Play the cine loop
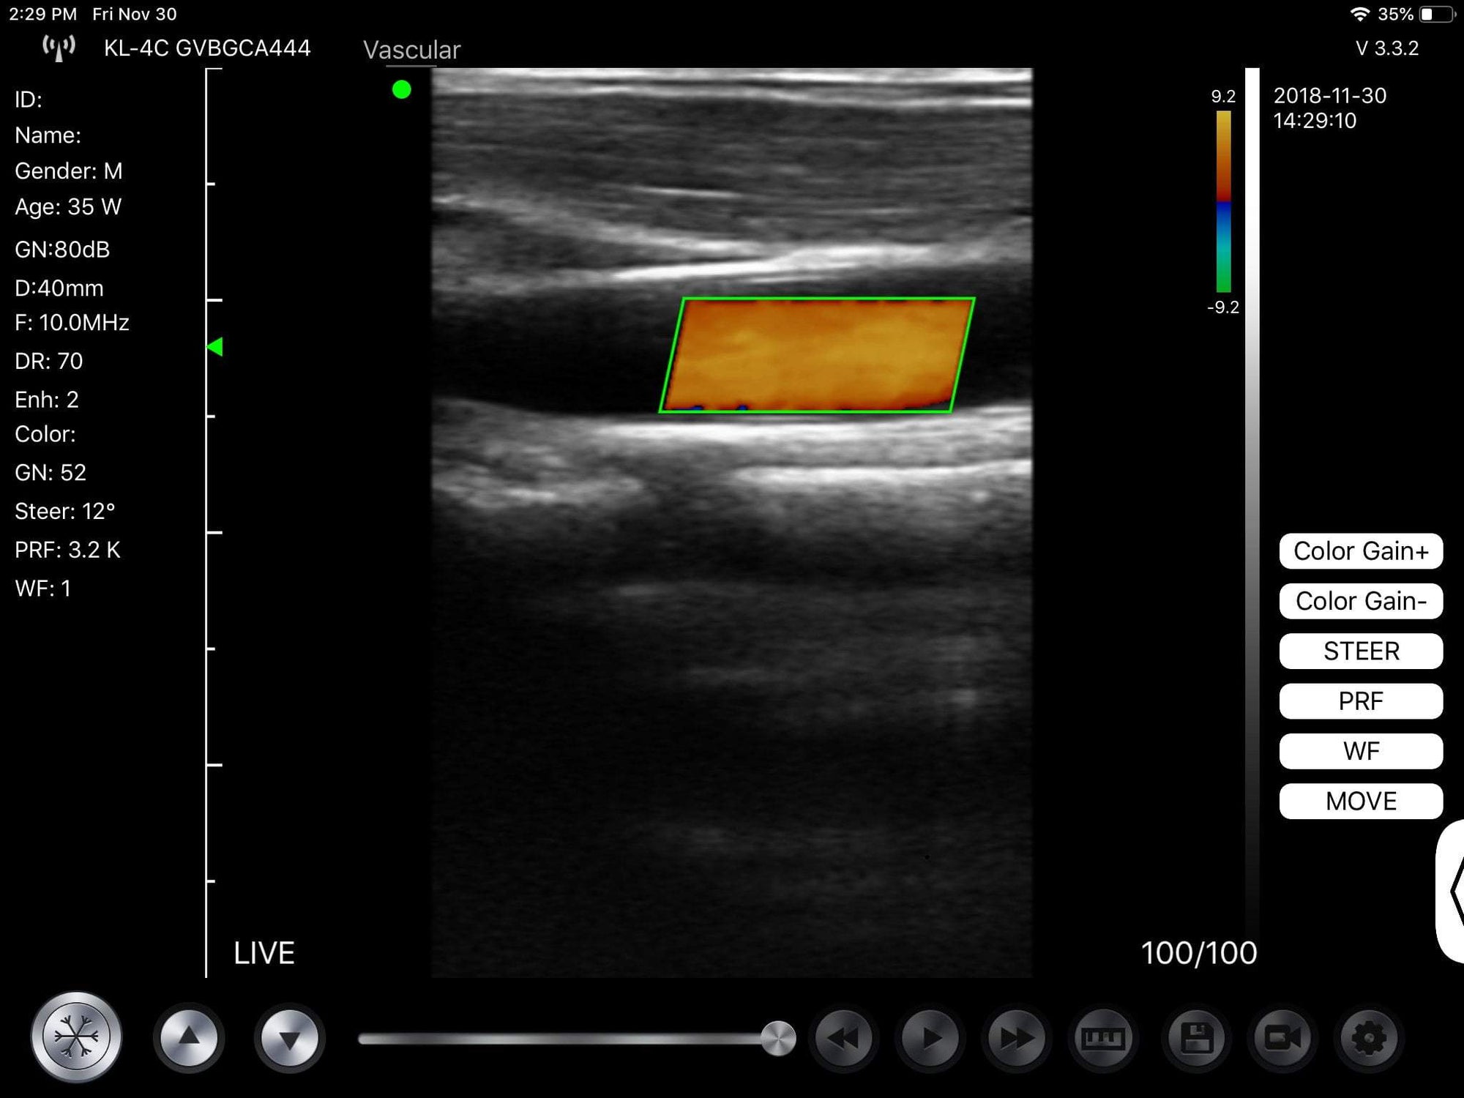Screen dimensions: 1464x1098 click(x=930, y=1036)
